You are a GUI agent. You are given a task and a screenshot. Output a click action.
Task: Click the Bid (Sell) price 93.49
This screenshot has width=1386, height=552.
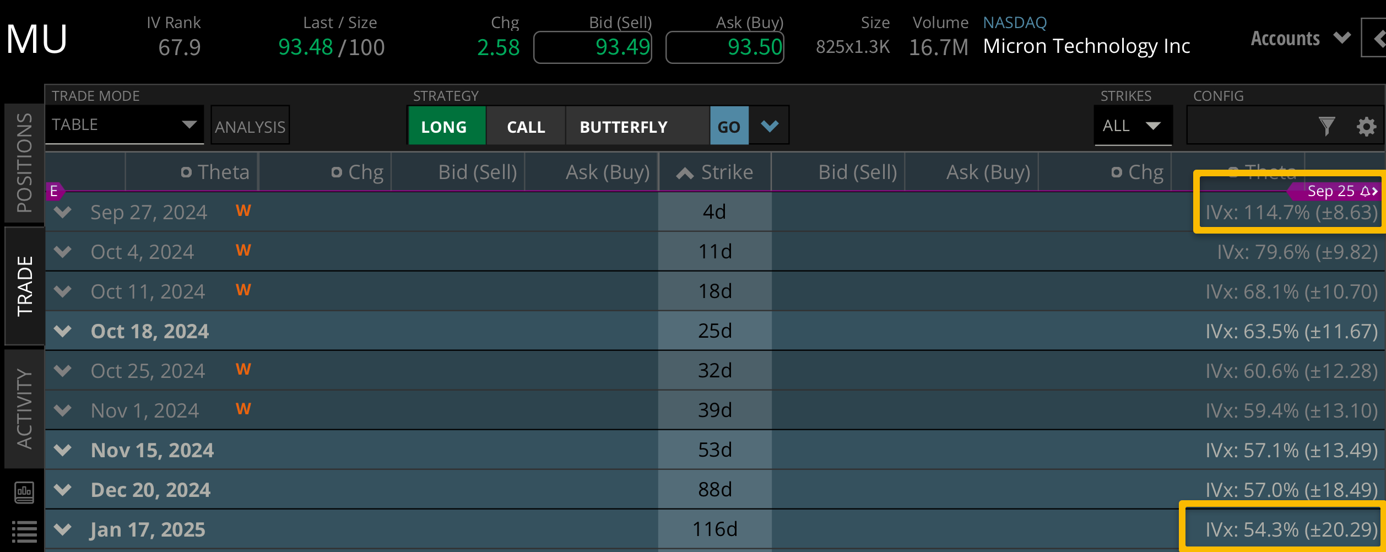[593, 47]
